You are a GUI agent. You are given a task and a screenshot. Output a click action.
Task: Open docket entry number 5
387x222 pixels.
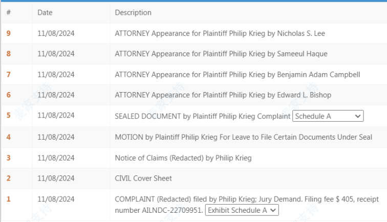(9, 116)
